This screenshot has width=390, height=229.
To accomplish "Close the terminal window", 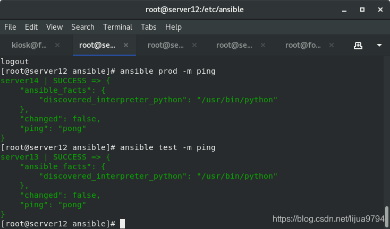I will 380,10.
